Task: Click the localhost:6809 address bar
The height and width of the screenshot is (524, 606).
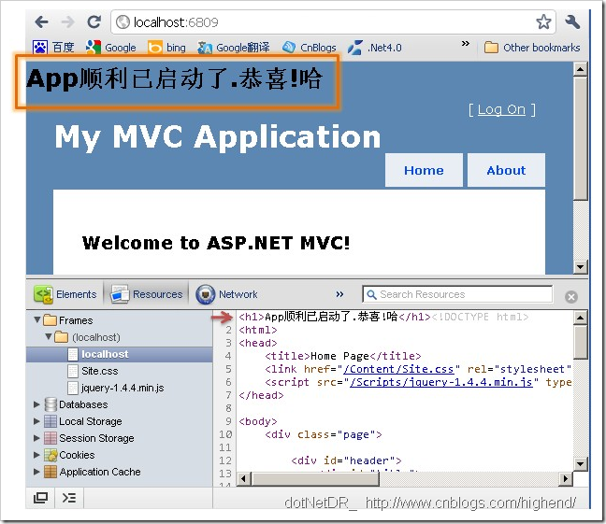Action: (x=332, y=22)
